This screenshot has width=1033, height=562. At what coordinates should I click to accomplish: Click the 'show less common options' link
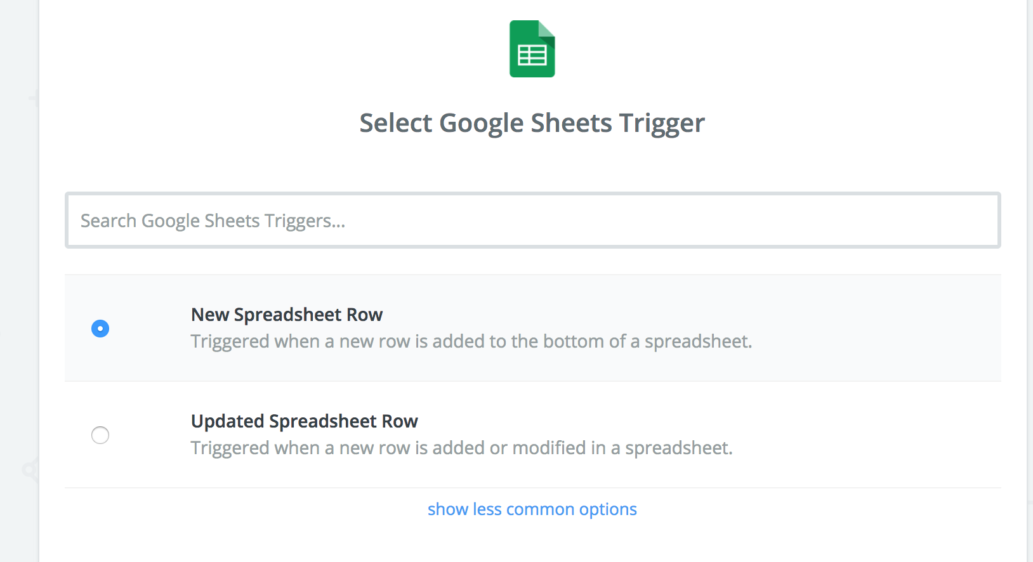[x=532, y=509]
